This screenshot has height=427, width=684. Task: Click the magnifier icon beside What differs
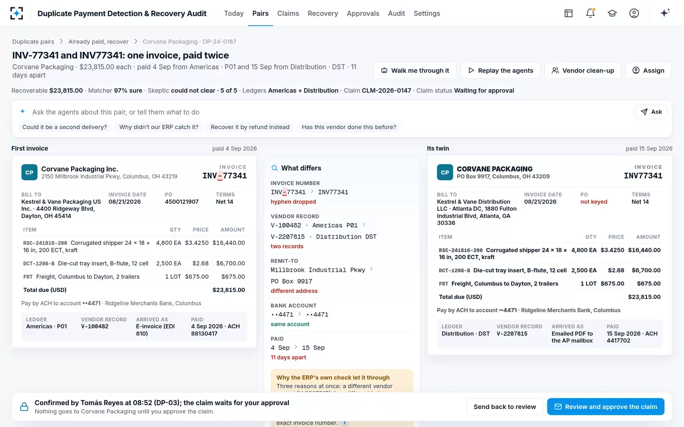coord(275,168)
